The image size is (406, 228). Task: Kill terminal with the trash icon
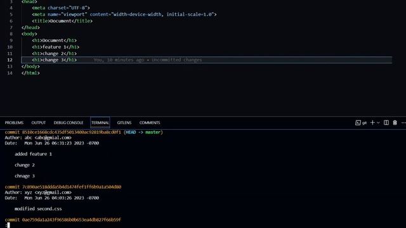tap(395, 122)
